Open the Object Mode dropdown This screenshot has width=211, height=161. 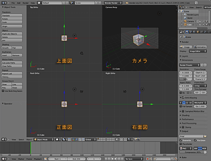tap(44, 140)
